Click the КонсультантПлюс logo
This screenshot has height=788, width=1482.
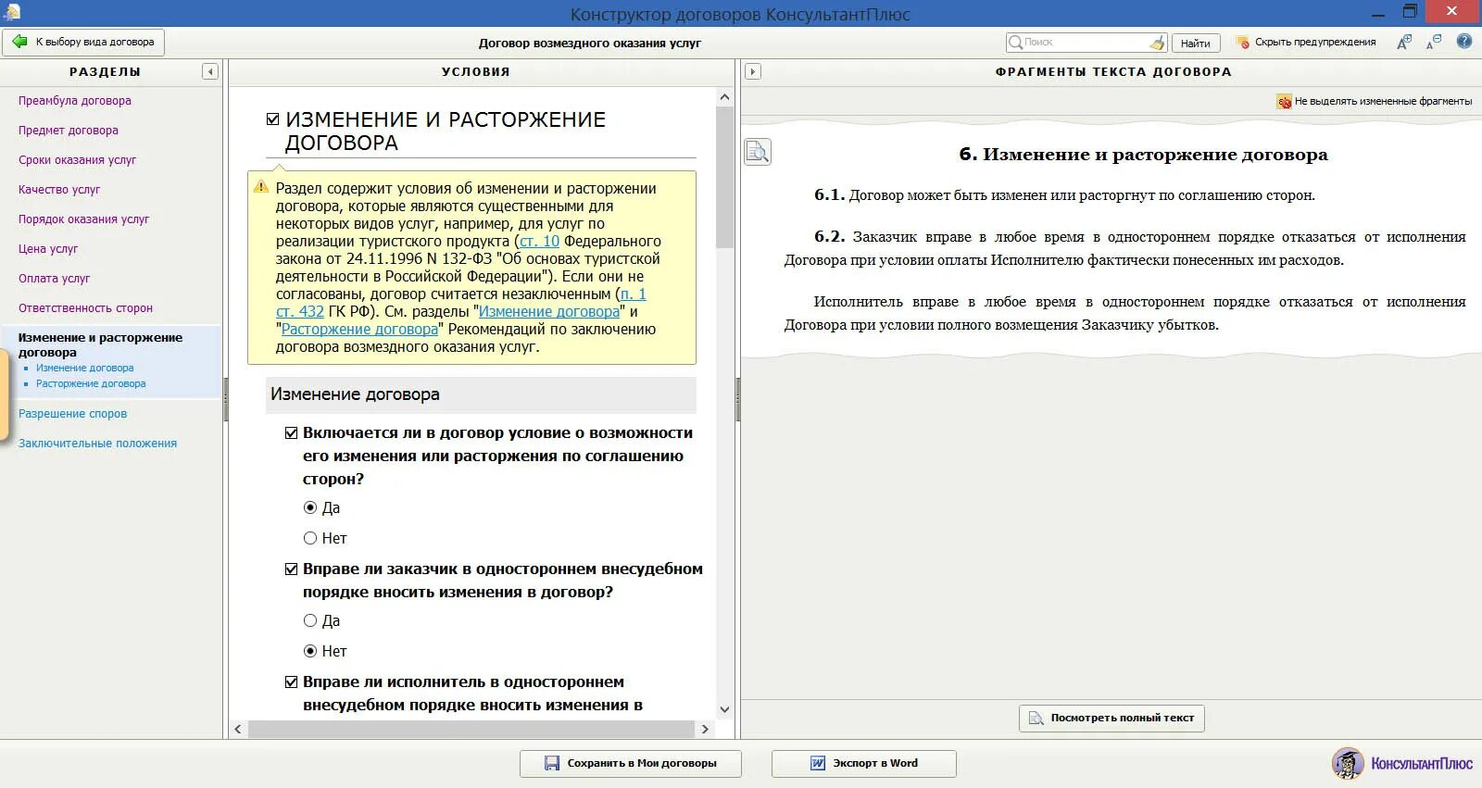(1402, 764)
